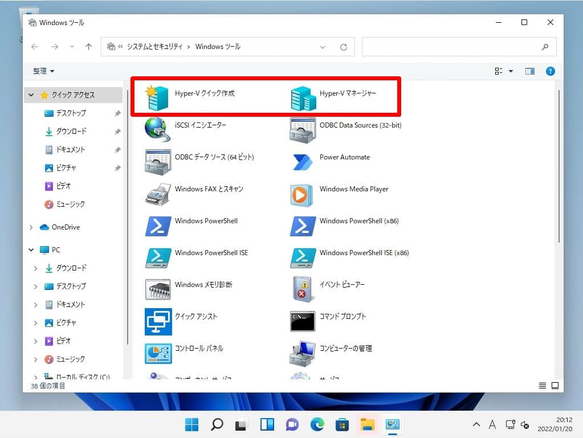The width and height of the screenshot is (583, 438).
Task: Launch the Windows Media Player icon
Action: click(x=301, y=195)
